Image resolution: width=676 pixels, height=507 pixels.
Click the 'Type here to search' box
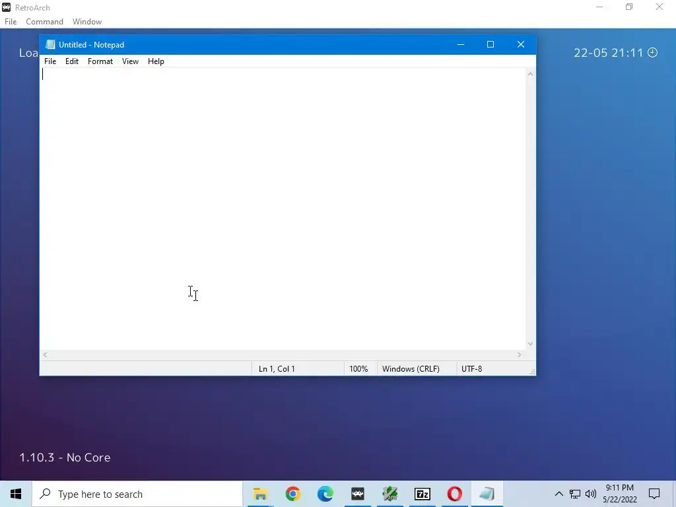(x=137, y=494)
